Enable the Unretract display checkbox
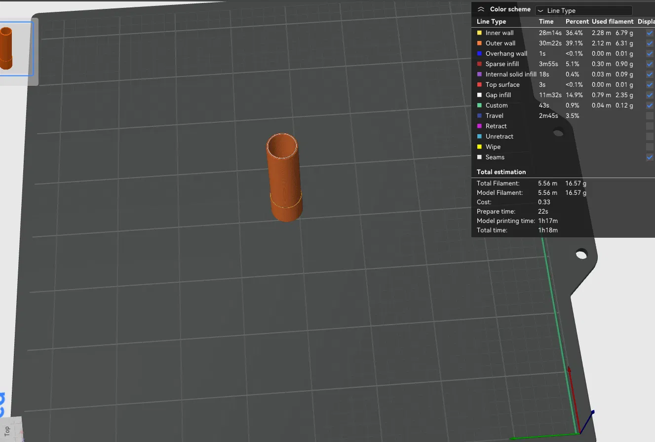 coord(650,137)
